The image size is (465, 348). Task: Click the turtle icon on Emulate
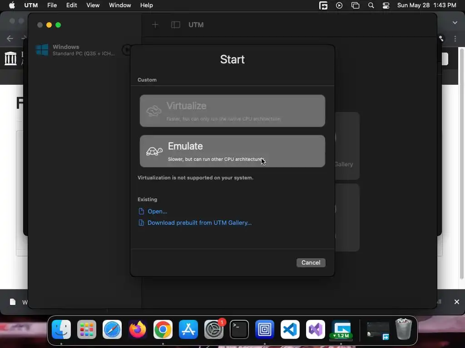coord(154,151)
